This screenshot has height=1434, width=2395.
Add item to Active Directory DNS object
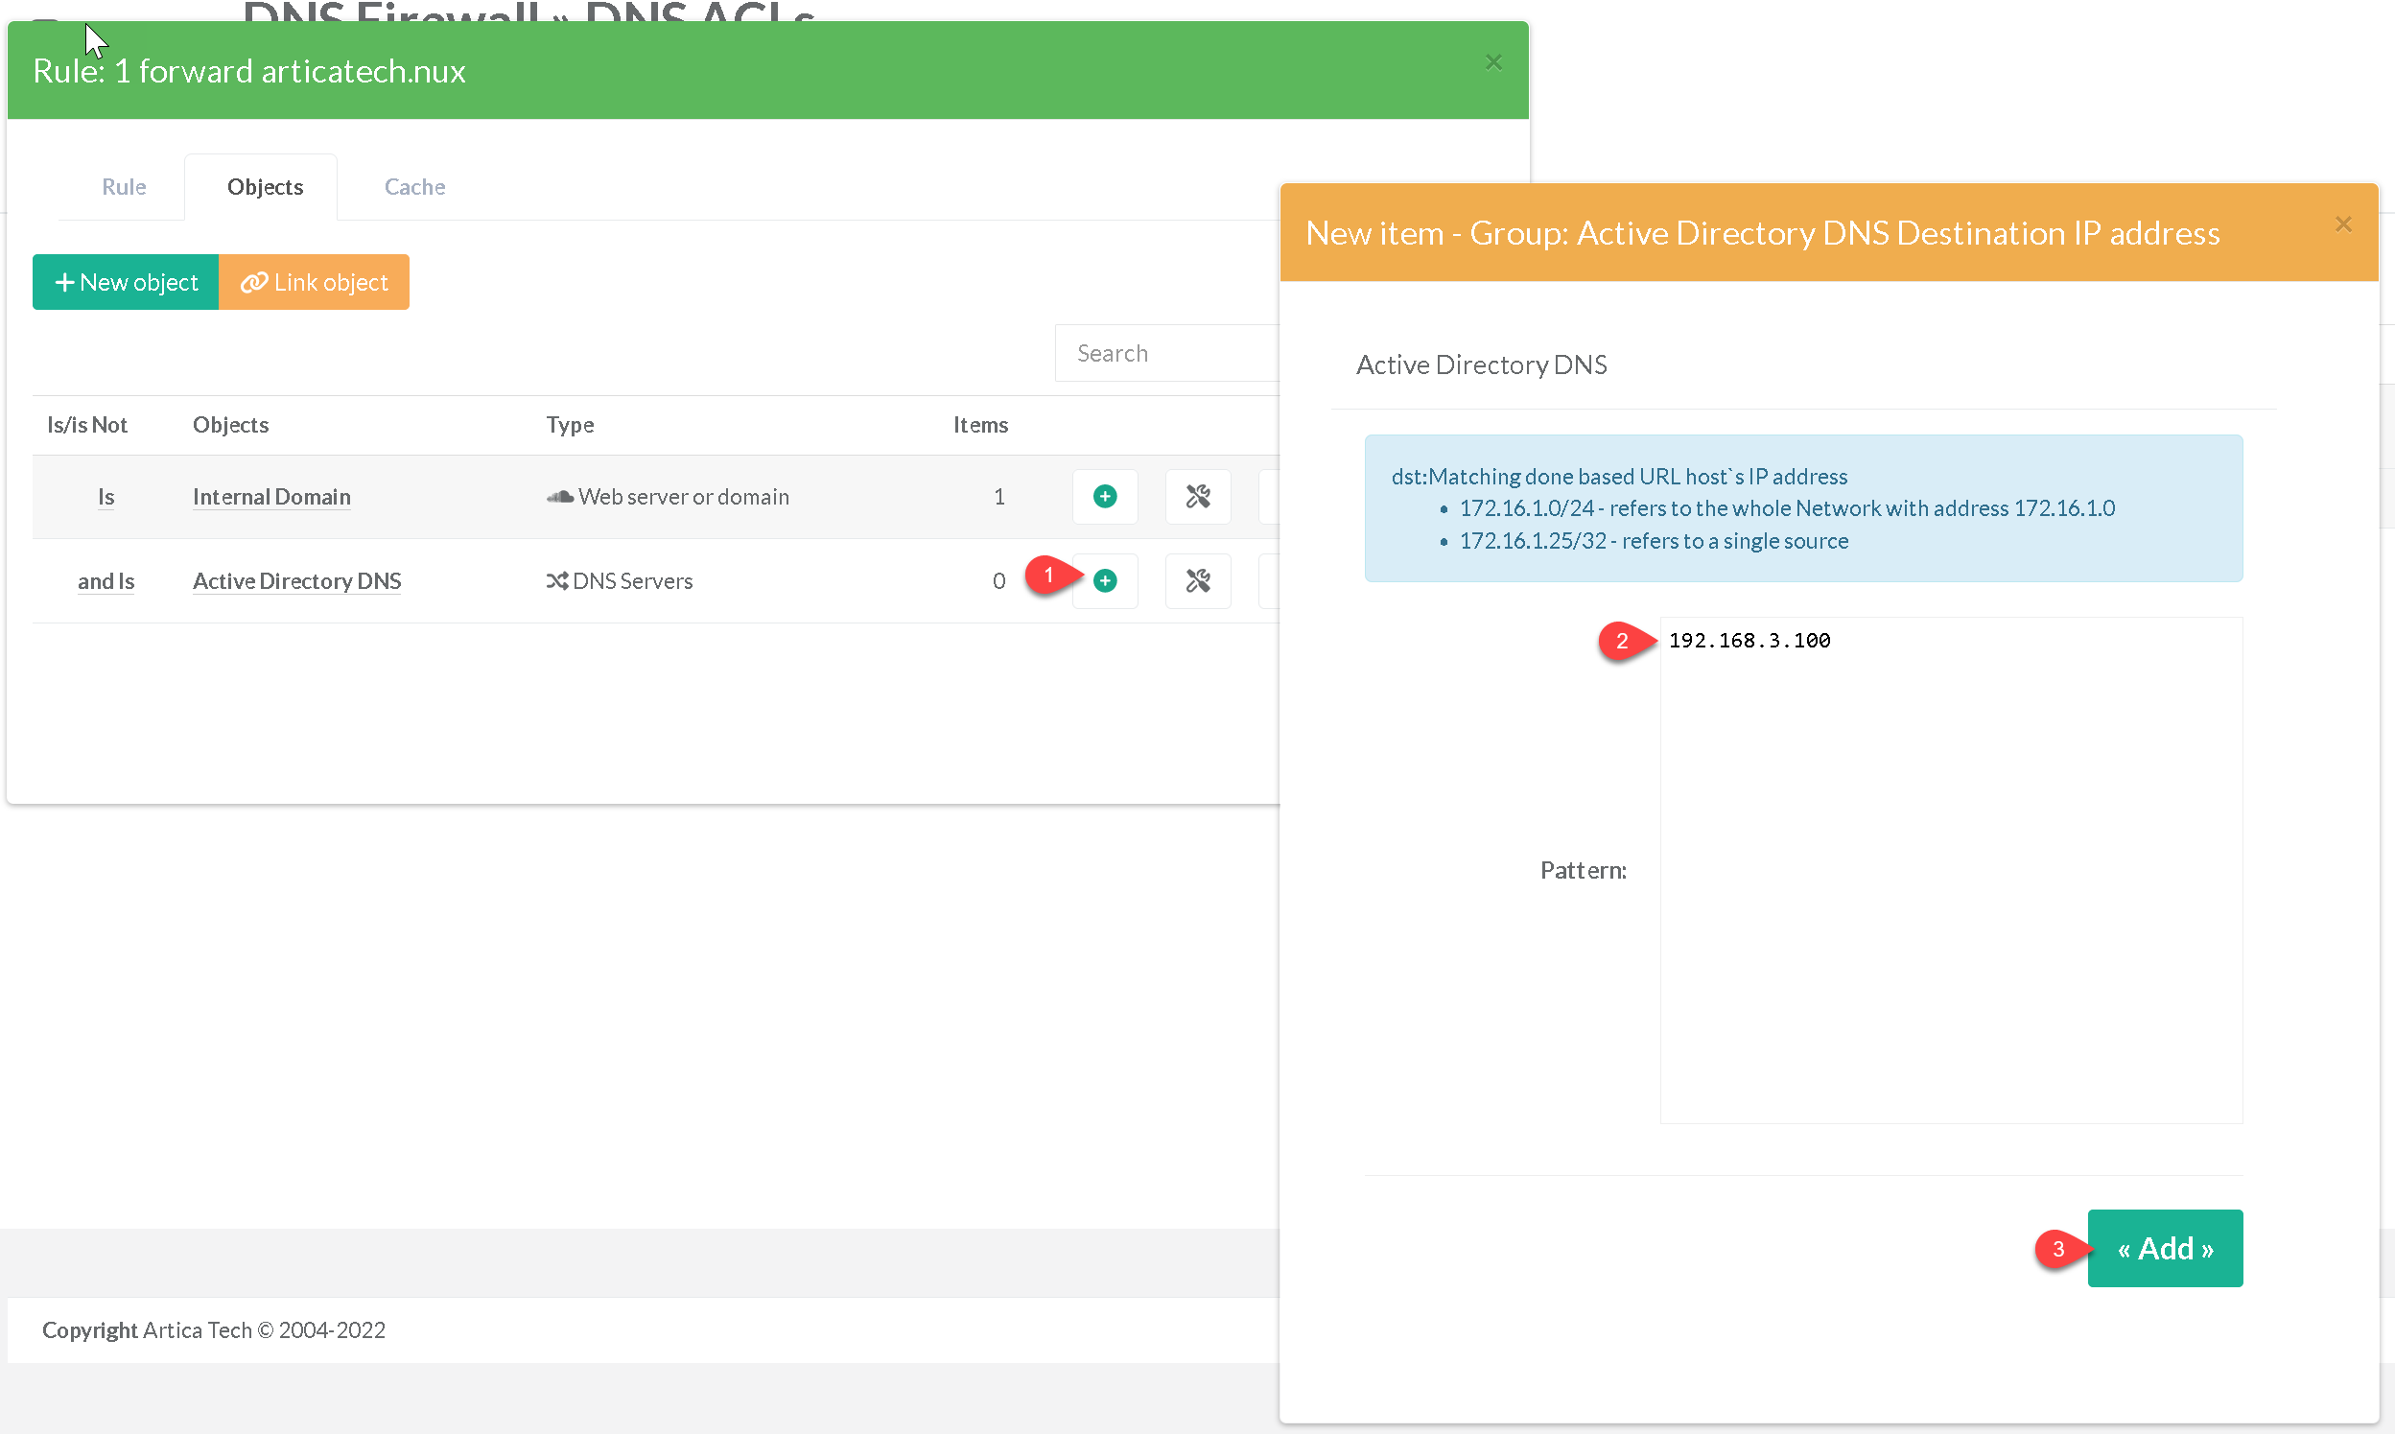click(1104, 580)
